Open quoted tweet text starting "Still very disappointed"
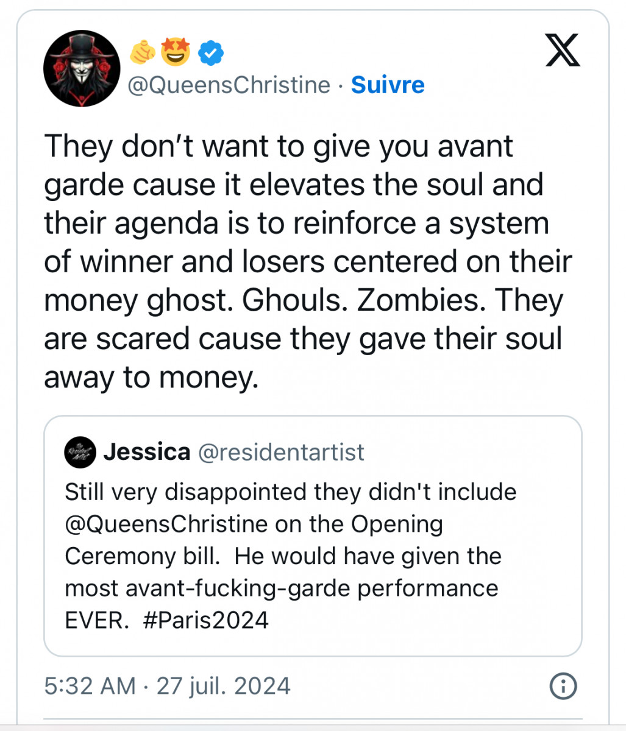This screenshot has height=731, width=626. pos(290,492)
